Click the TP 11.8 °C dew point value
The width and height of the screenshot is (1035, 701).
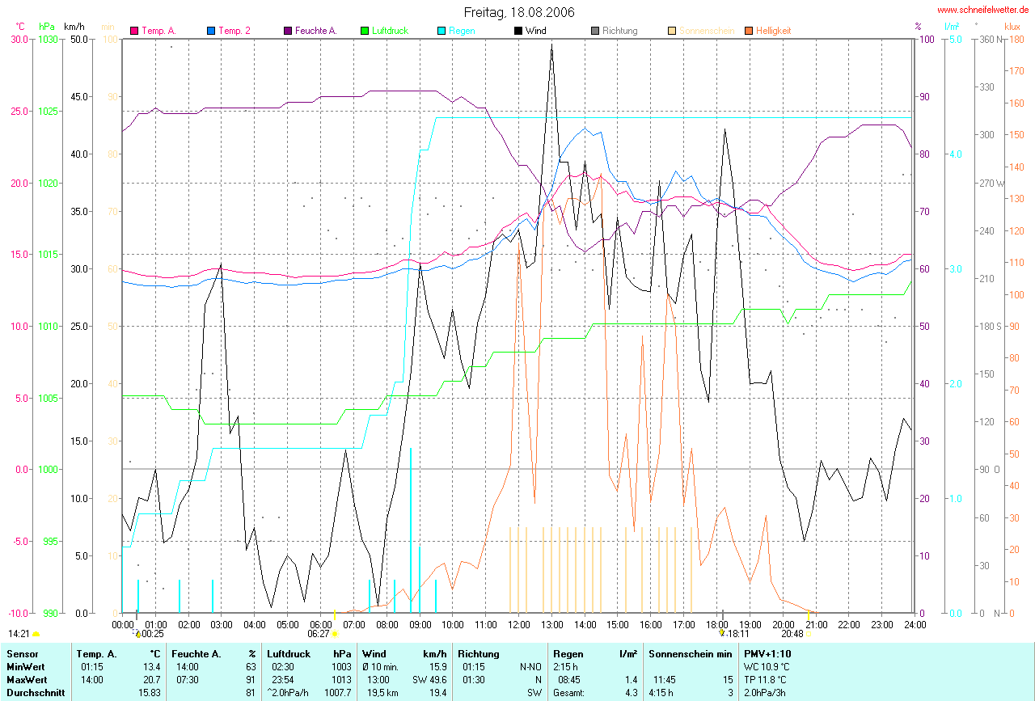[767, 680]
